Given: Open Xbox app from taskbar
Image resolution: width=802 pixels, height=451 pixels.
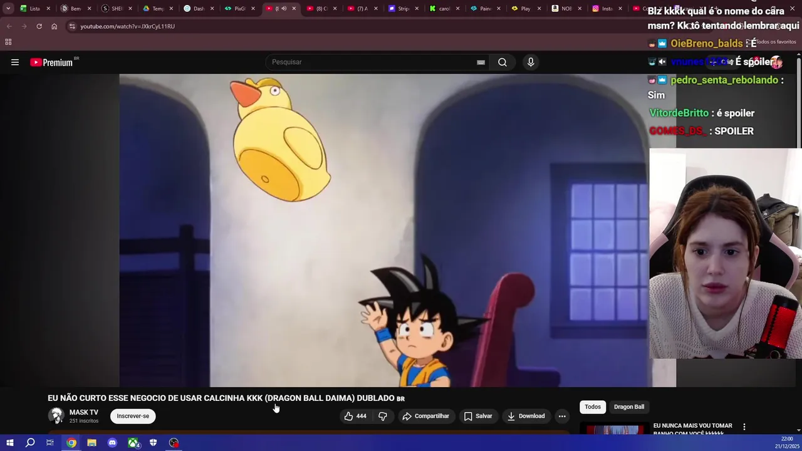Looking at the screenshot, I should [x=133, y=443].
